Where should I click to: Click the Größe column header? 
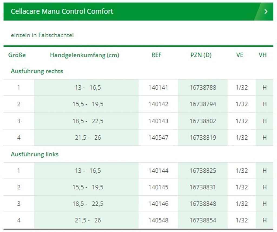pyautogui.click(x=17, y=55)
